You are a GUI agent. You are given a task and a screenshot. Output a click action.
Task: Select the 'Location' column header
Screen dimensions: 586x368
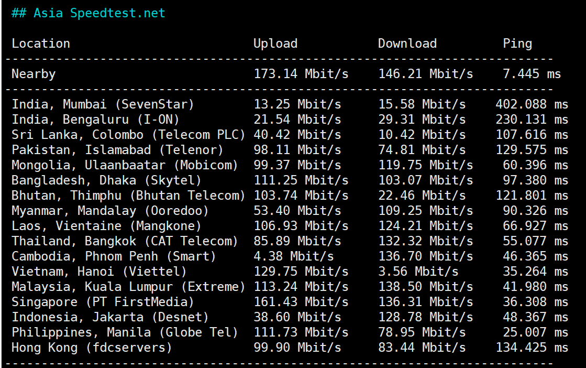41,44
